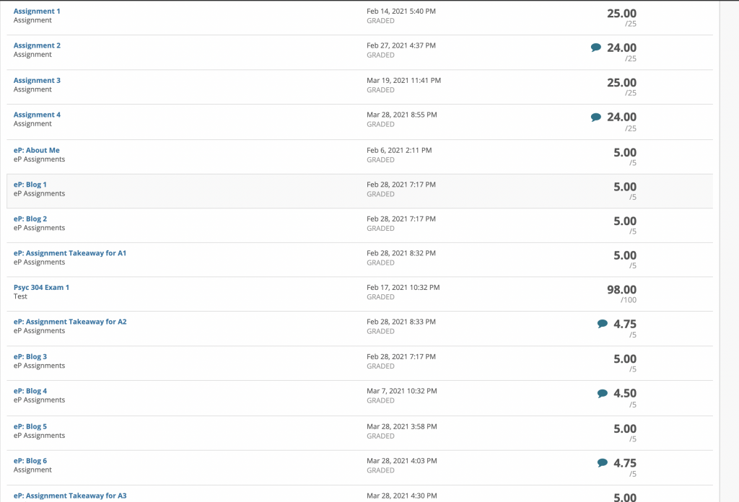Open the Assignment 2 link

37,45
